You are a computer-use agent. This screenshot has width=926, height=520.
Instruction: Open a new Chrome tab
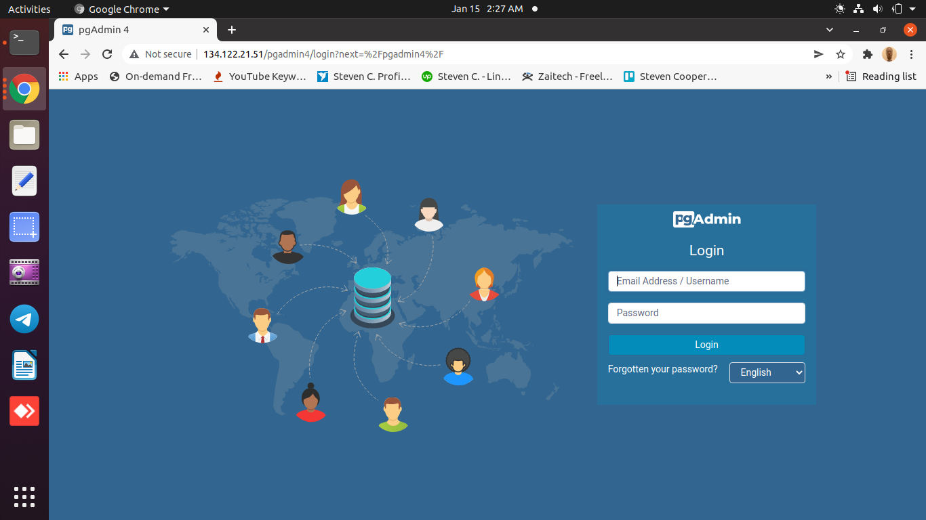click(232, 30)
